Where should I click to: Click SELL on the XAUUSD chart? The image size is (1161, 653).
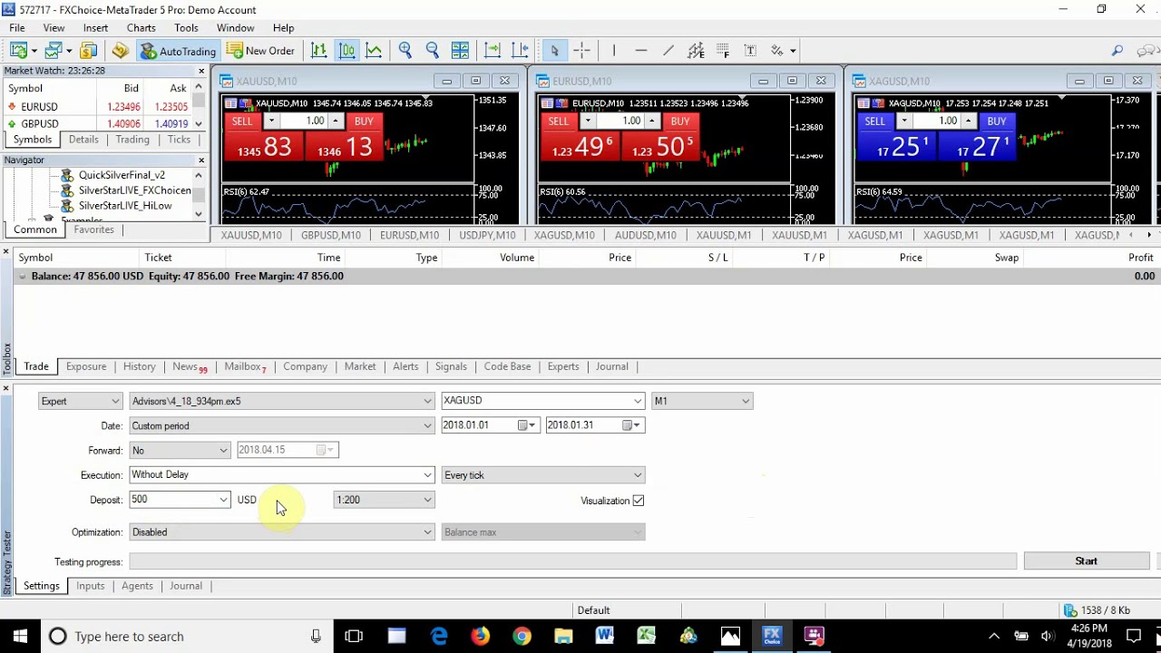(242, 122)
